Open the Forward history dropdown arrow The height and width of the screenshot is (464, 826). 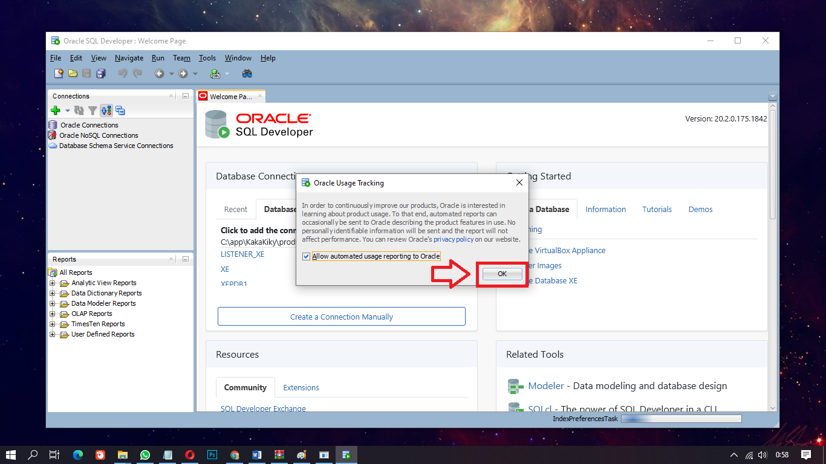click(x=195, y=74)
